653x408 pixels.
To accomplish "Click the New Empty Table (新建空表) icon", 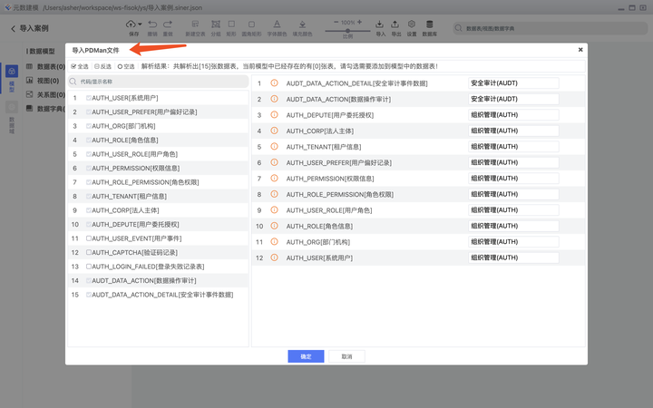I will pos(195,24).
